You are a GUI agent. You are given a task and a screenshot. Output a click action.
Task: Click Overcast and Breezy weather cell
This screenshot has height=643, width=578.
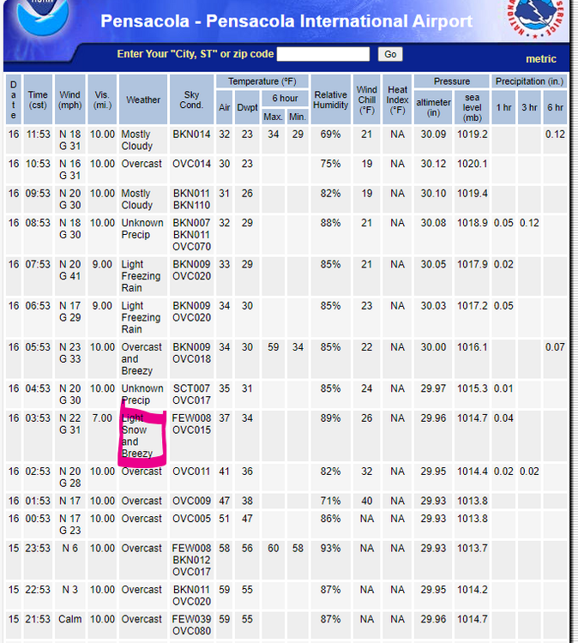(x=142, y=359)
